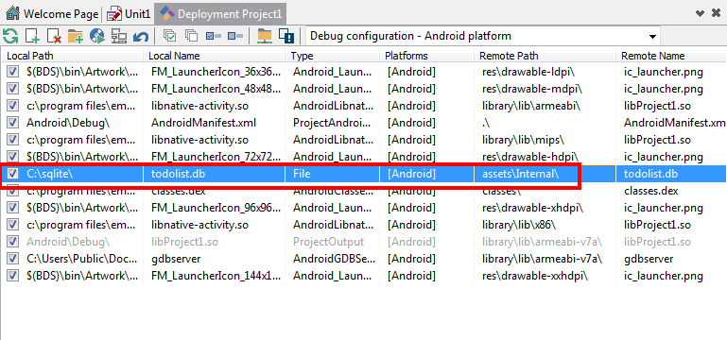
Task: Click the Delete Selected Files icon
Action: pyautogui.click(x=54, y=36)
